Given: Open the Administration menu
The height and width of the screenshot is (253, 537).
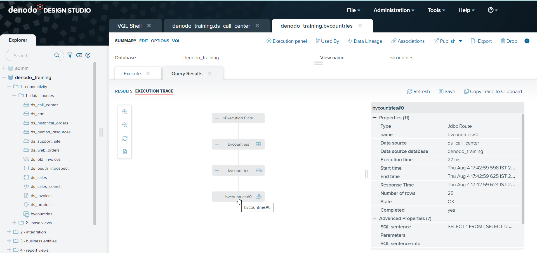Looking at the screenshot, I should 394,10.
